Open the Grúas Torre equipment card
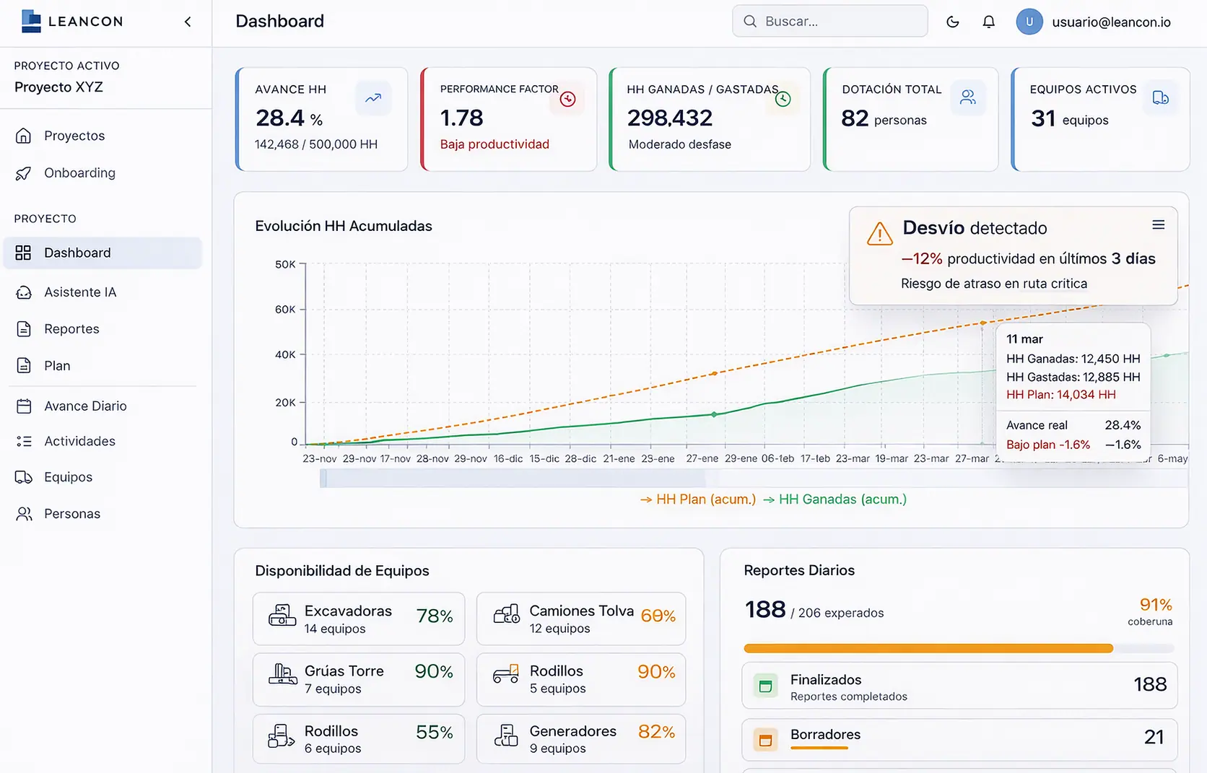This screenshot has width=1207, height=773. tap(359, 679)
